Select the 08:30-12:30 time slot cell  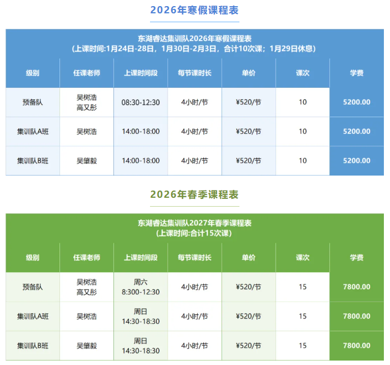click(141, 102)
